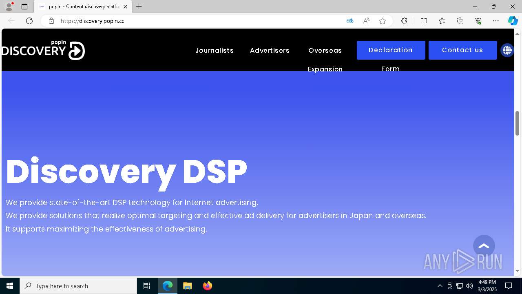Toggle split screen view

(x=424, y=21)
